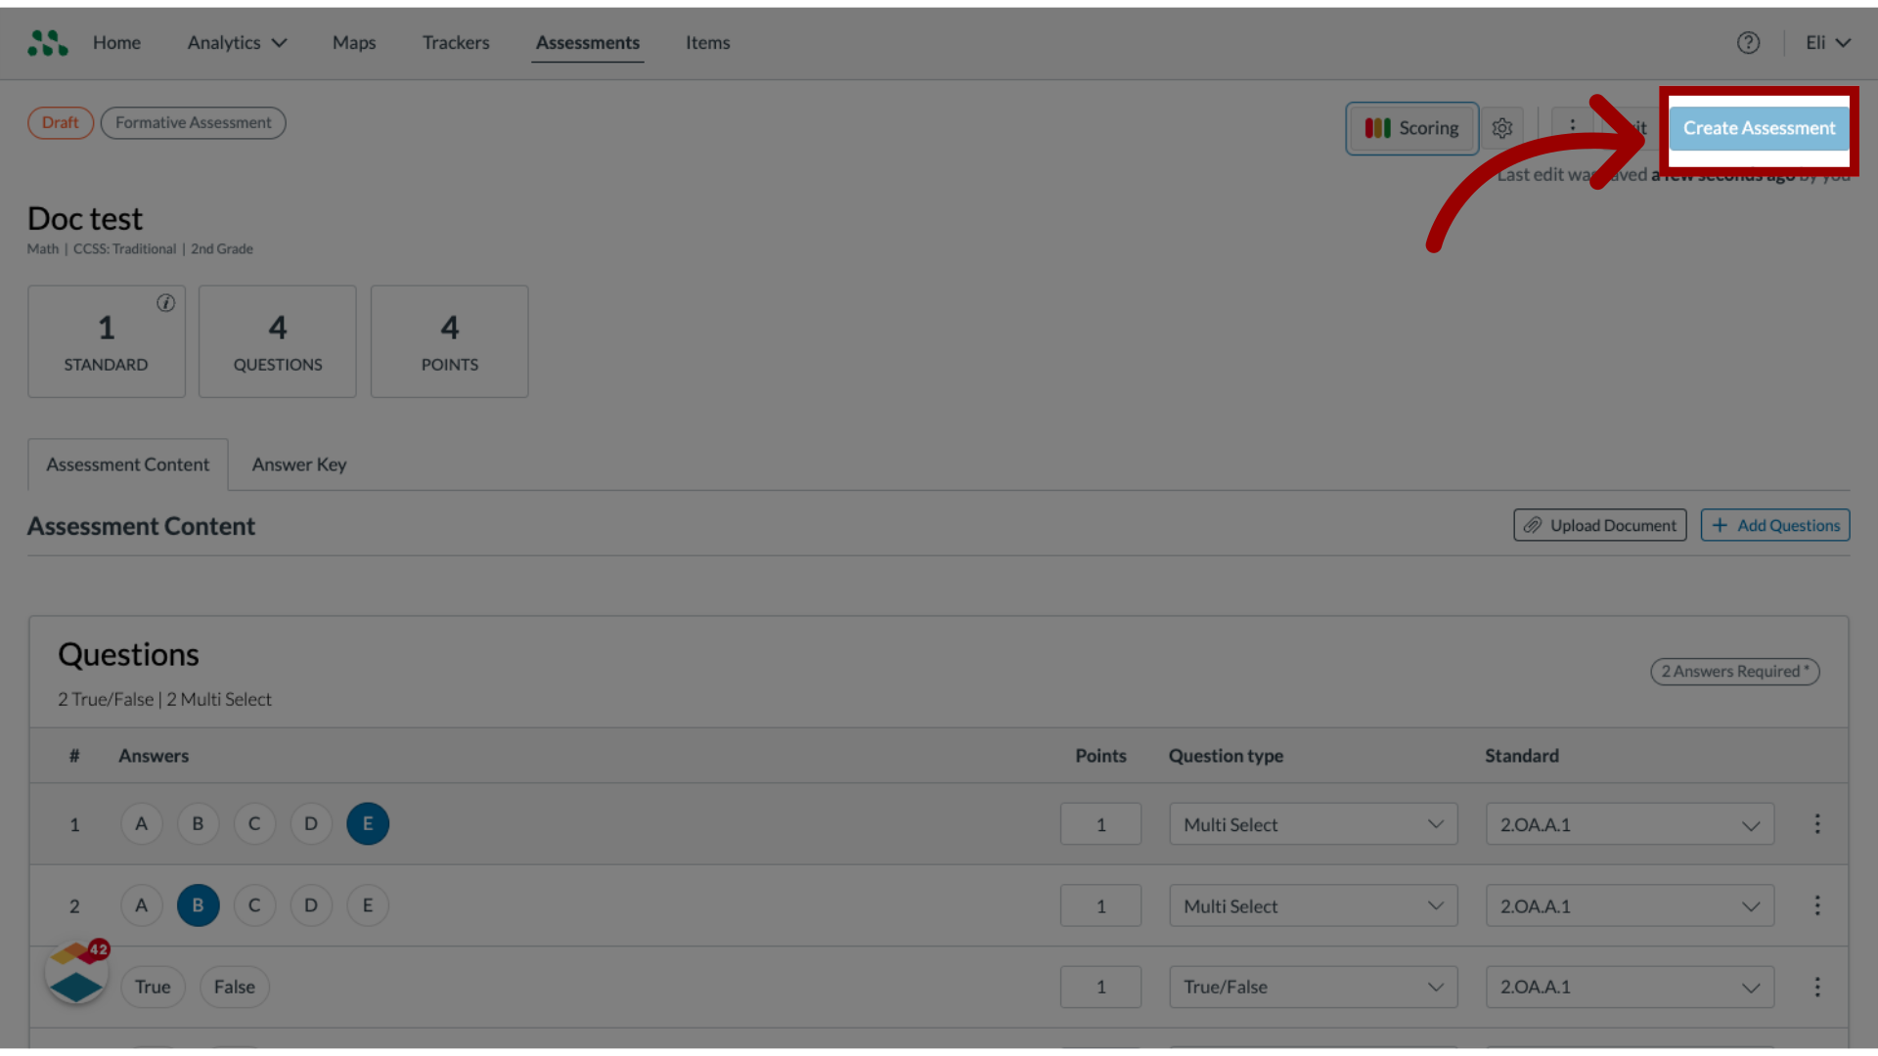Click the Scoring button
The height and width of the screenshot is (1056, 1878).
click(x=1411, y=128)
